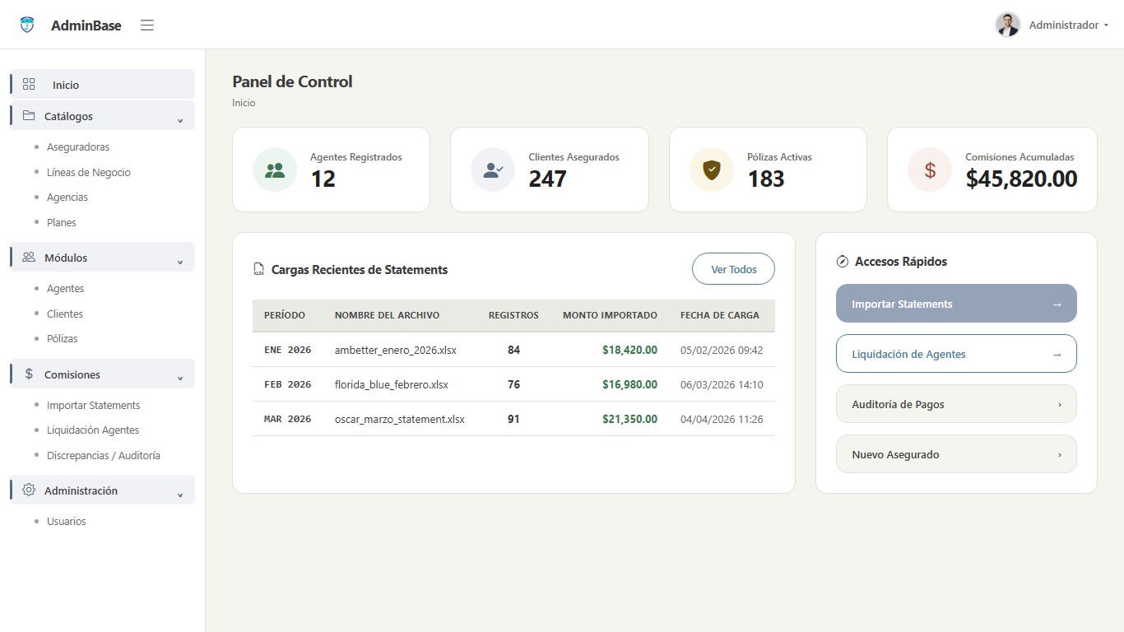
Task: Click the FECHA DE CARGA column header
Action: [x=720, y=315]
